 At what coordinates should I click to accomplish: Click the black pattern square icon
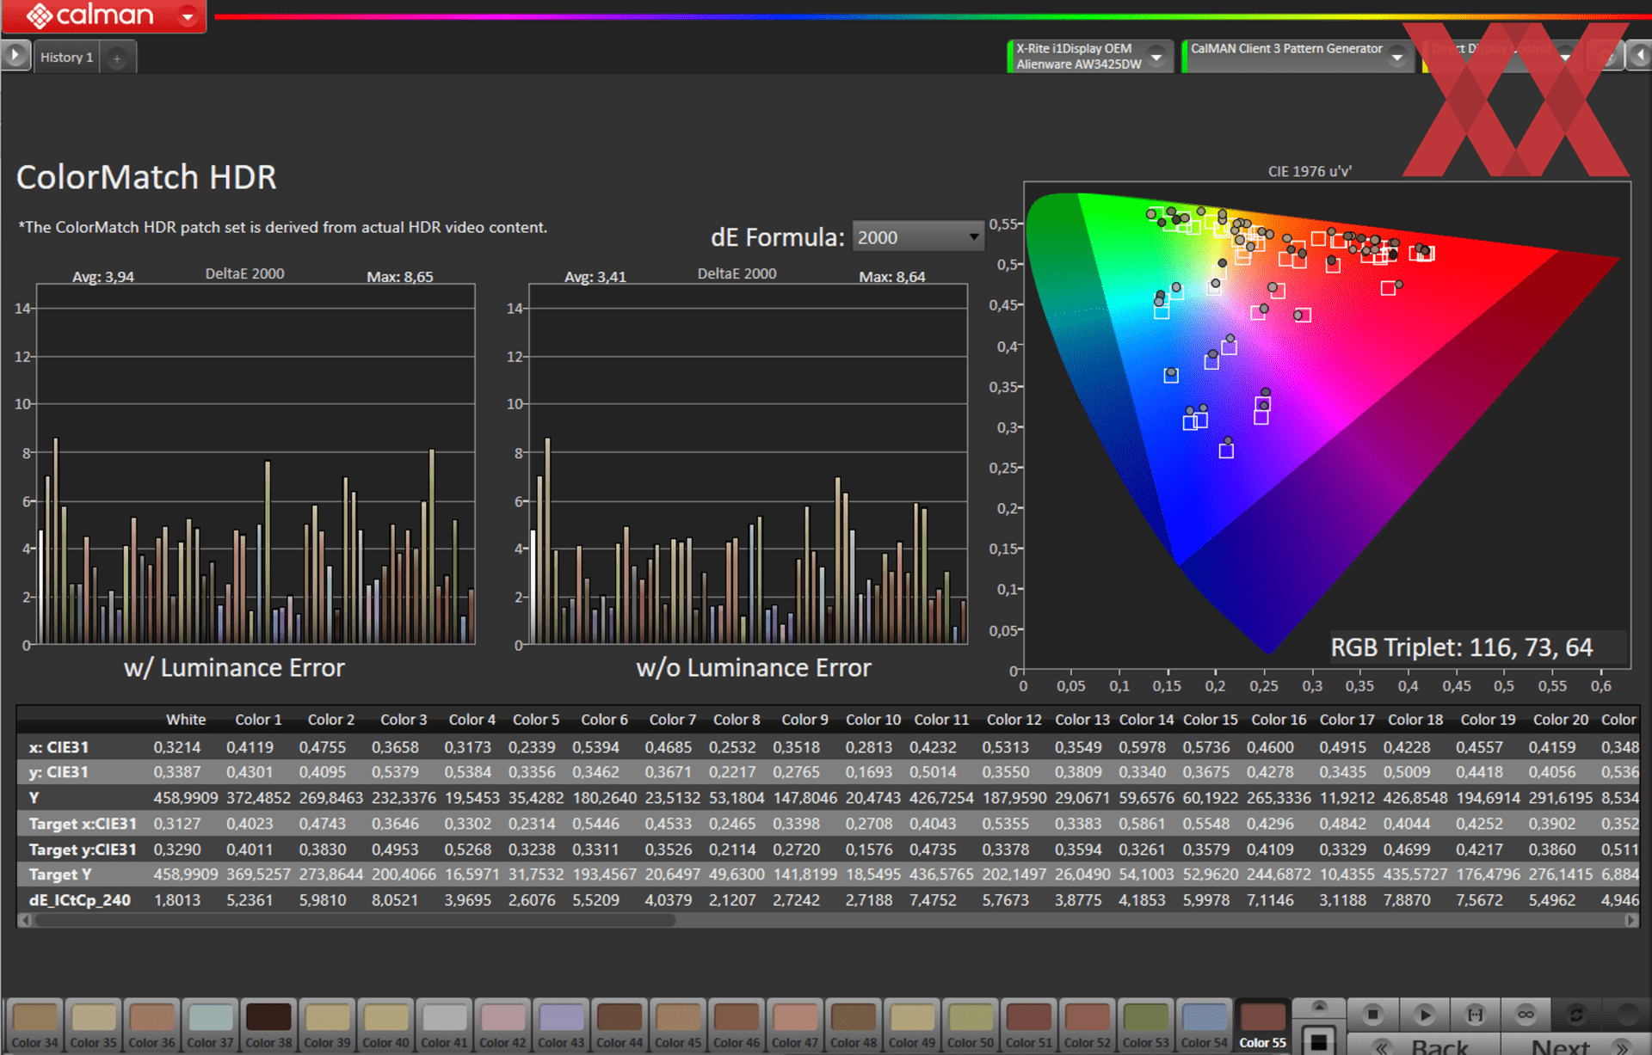[1318, 1041]
